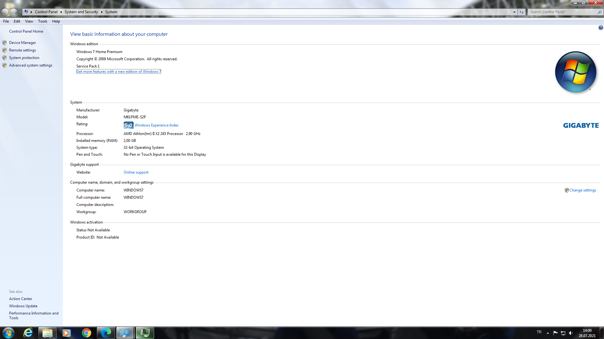604x339 pixels.
Task: Click the refresh button next to address bar
Action: (522, 12)
